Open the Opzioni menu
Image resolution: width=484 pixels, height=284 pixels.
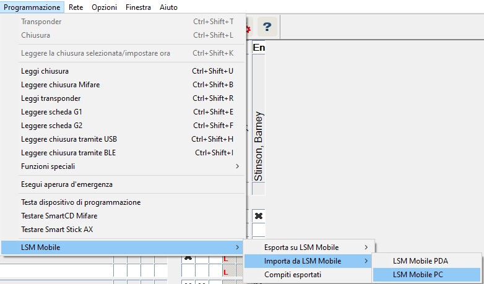click(104, 7)
